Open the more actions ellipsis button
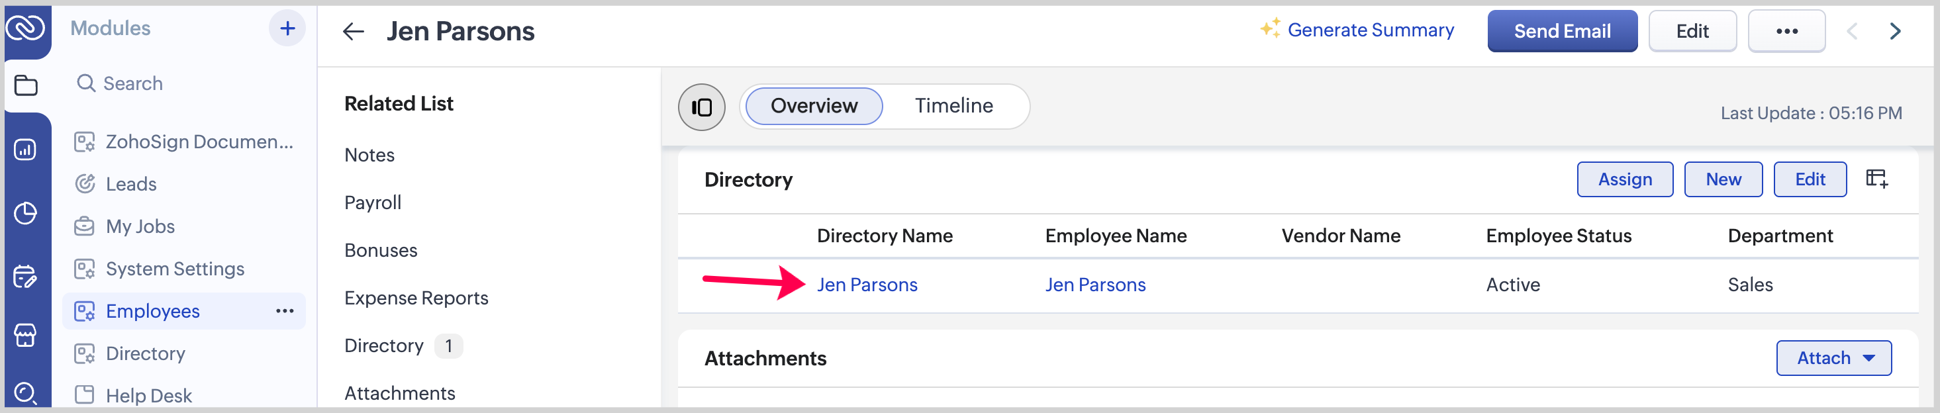 [1786, 32]
